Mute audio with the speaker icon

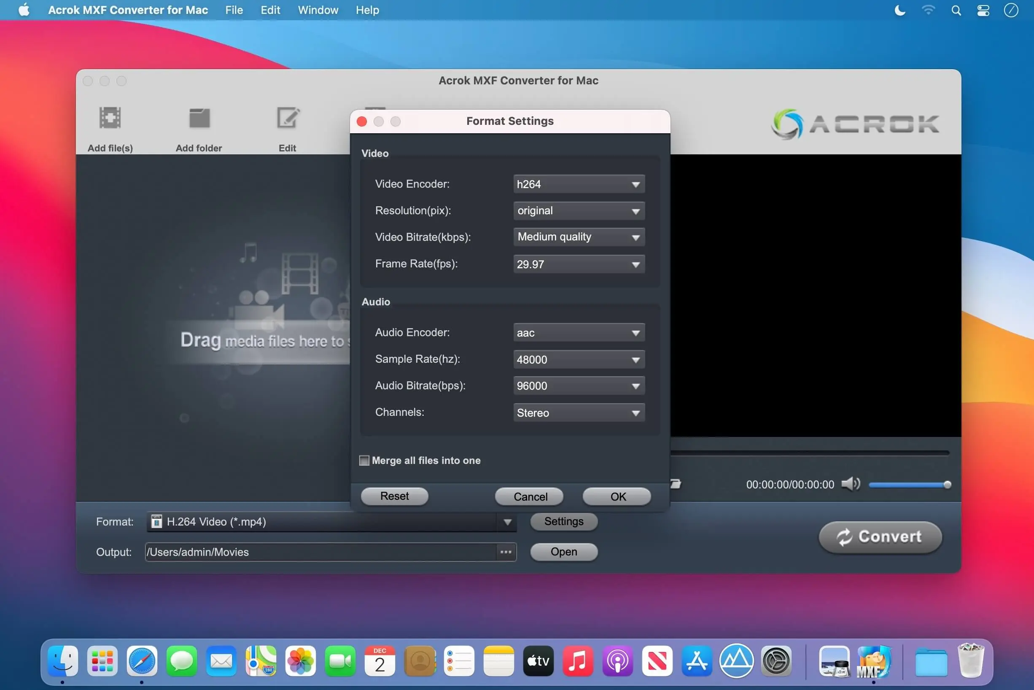coord(850,484)
